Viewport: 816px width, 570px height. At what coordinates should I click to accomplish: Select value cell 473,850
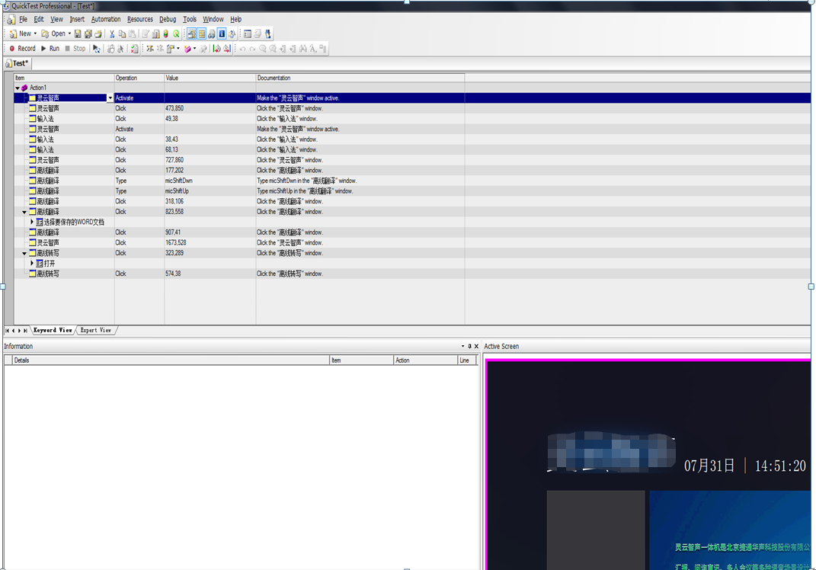pyautogui.click(x=210, y=108)
